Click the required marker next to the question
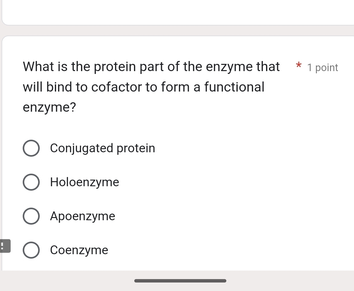The image size is (354, 291). point(298,66)
